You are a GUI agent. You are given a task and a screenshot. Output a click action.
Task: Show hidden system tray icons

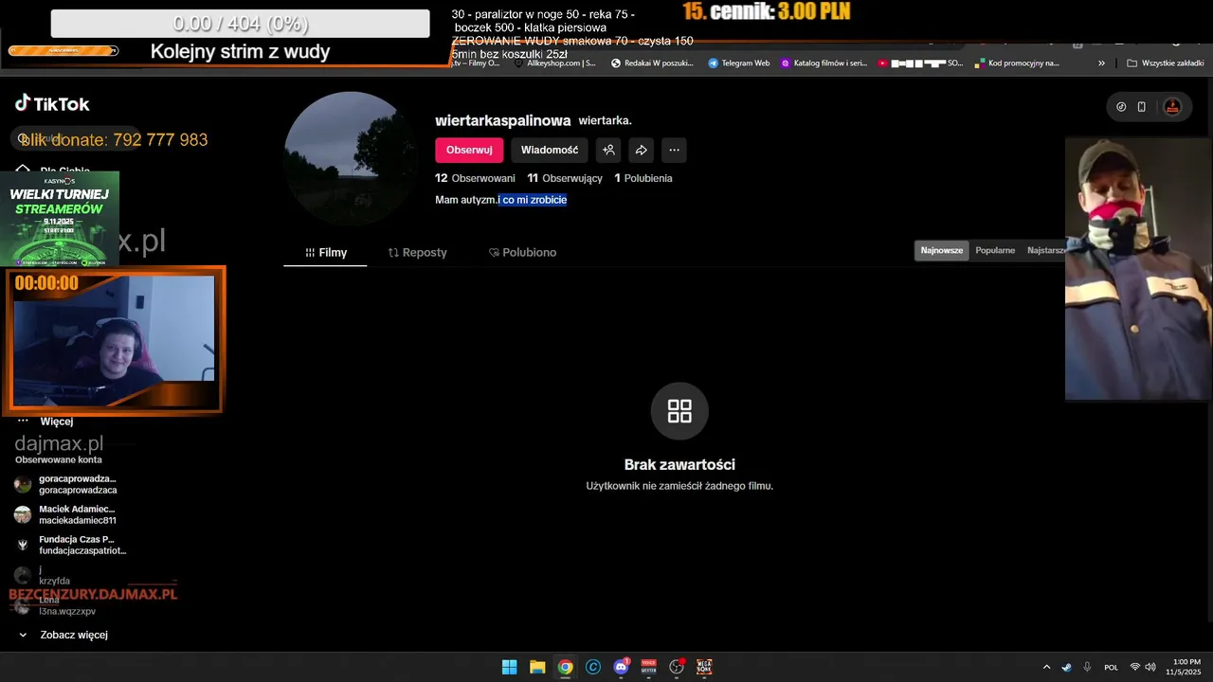pos(1046,667)
